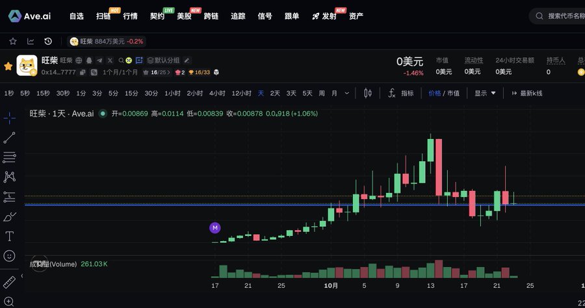Open the 追踪 tracking menu
Image resolution: width=585 pixels, height=308 pixels.
pyautogui.click(x=238, y=16)
